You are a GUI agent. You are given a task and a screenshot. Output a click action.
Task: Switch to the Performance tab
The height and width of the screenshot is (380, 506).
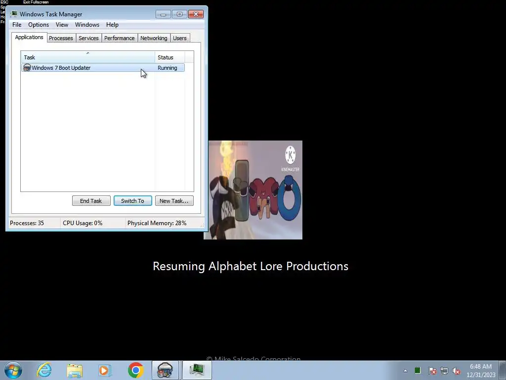[x=119, y=38]
